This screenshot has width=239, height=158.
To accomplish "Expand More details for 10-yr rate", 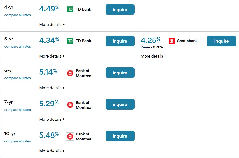I will click(52, 151).
